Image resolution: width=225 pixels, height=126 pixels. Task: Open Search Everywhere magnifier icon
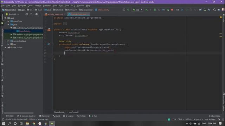coord(214,10)
